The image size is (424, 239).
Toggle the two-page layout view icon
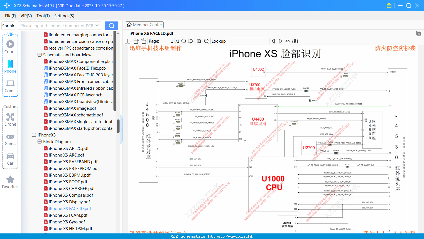click(x=128, y=41)
